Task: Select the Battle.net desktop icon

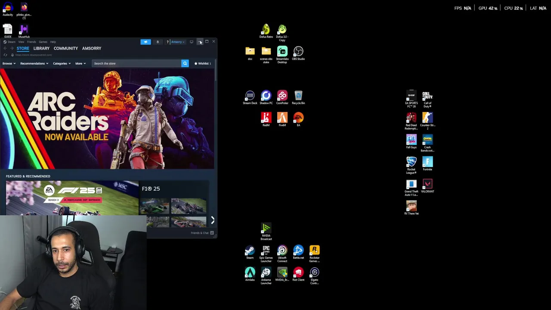Action: coord(298,252)
